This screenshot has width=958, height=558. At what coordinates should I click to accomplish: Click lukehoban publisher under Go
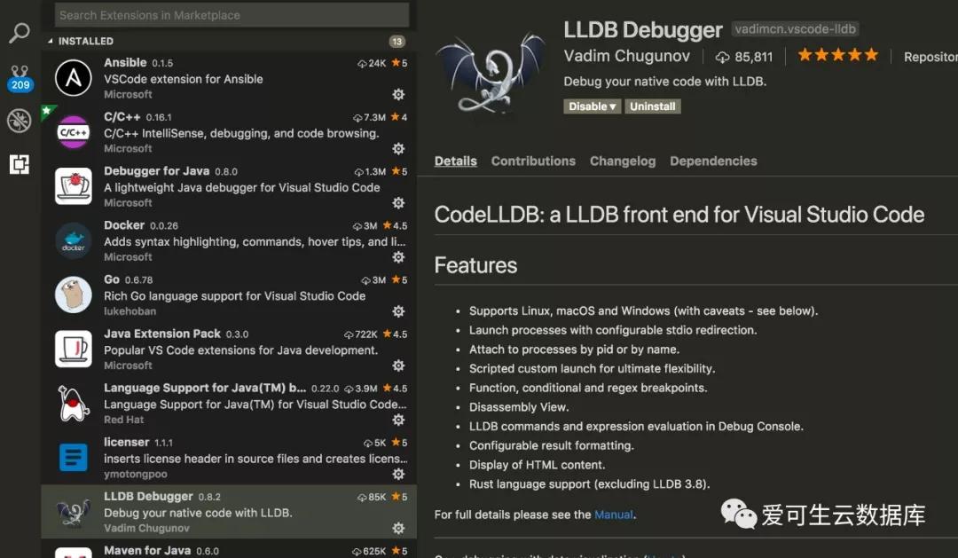tap(130, 311)
